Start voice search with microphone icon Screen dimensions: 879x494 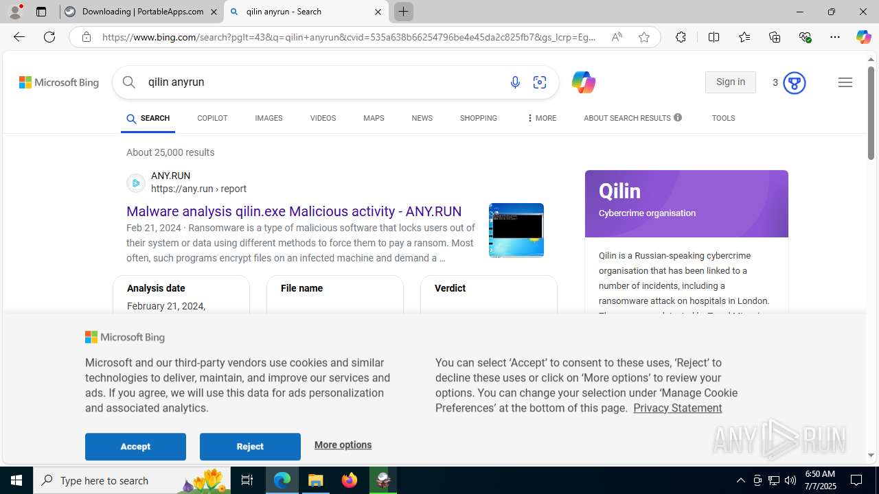click(x=515, y=82)
